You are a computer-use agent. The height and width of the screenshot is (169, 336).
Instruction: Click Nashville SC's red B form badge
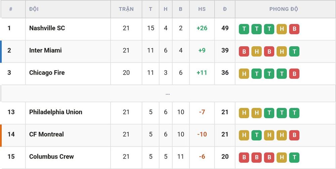point(294,29)
